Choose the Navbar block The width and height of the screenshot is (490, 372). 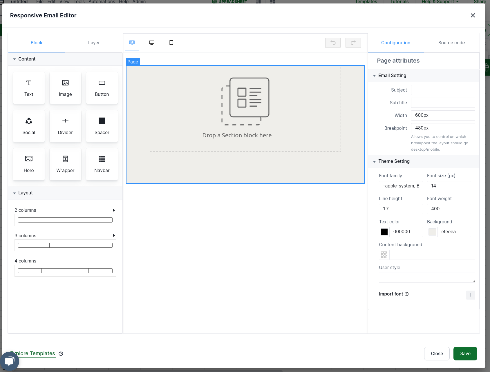[102, 164]
